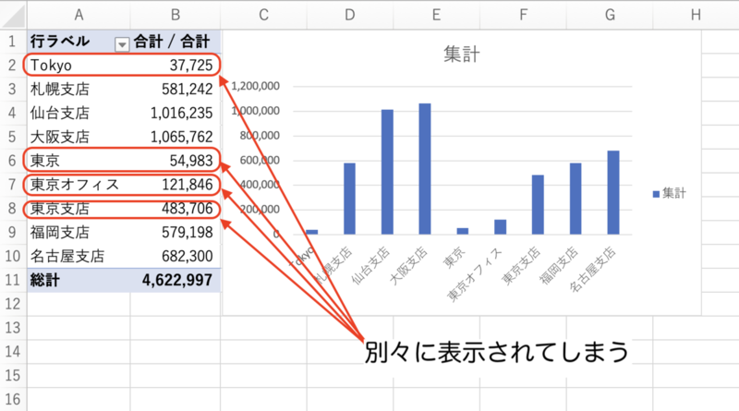Select row 12 header
The height and width of the screenshot is (411, 739).
click(13, 304)
